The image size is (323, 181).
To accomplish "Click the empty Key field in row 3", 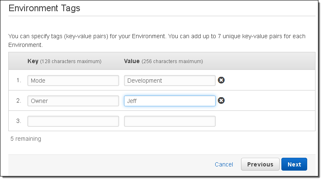I will click(73, 121).
